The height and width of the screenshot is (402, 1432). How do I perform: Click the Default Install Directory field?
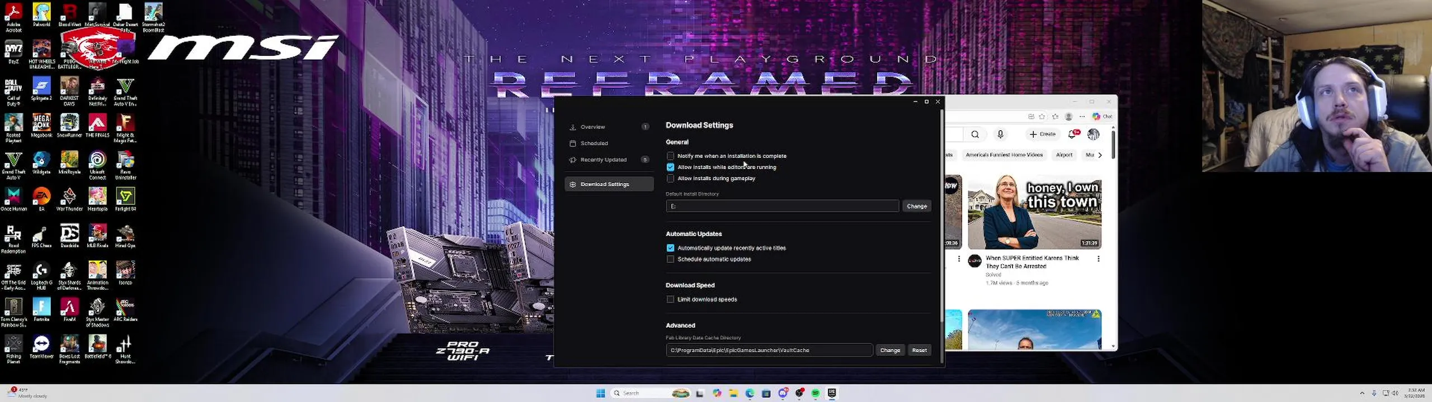coord(782,206)
